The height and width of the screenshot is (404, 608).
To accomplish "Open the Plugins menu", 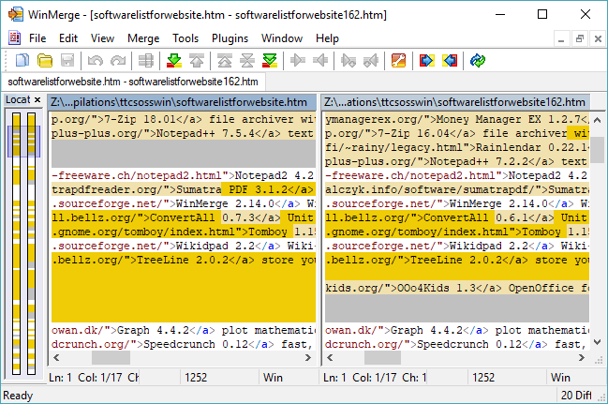I will (x=230, y=38).
